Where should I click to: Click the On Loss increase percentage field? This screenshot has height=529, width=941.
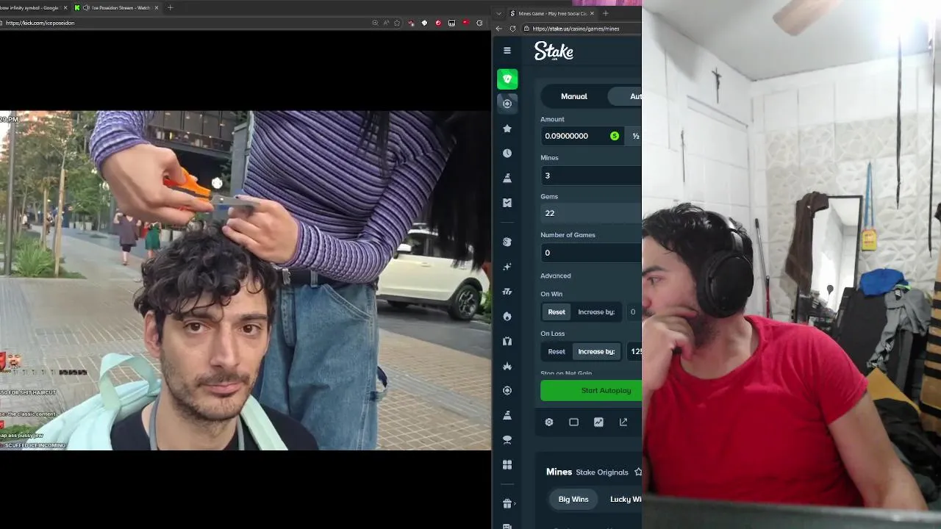click(634, 352)
